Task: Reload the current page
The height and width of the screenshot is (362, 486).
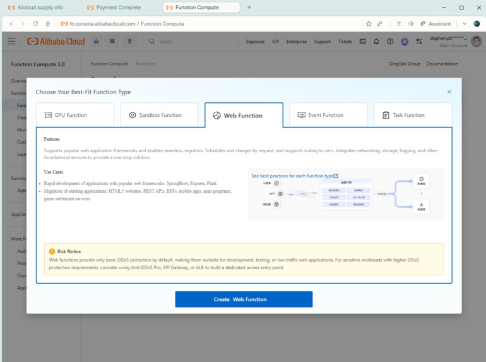Action: (35, 23)
